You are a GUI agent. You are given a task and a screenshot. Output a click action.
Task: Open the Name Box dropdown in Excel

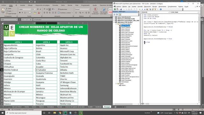tap(17, 19)
